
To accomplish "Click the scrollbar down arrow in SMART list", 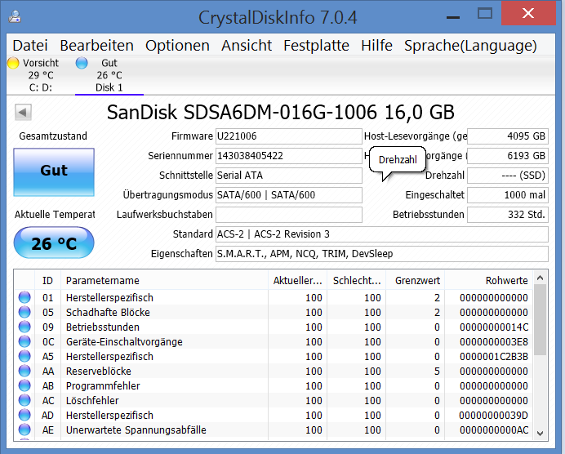I will pyautogui.click(x=540, y=434).
